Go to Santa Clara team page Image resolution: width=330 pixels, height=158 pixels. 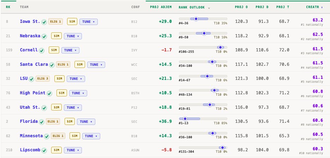pos(34,64)
